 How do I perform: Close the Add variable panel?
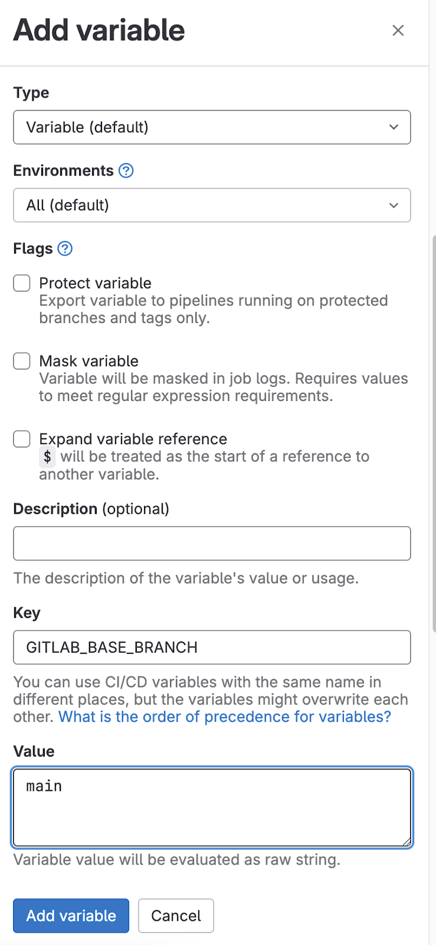(x=398, y=30)
